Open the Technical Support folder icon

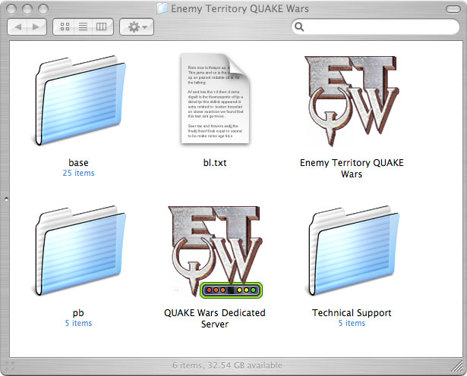click(x=352, y=250)
